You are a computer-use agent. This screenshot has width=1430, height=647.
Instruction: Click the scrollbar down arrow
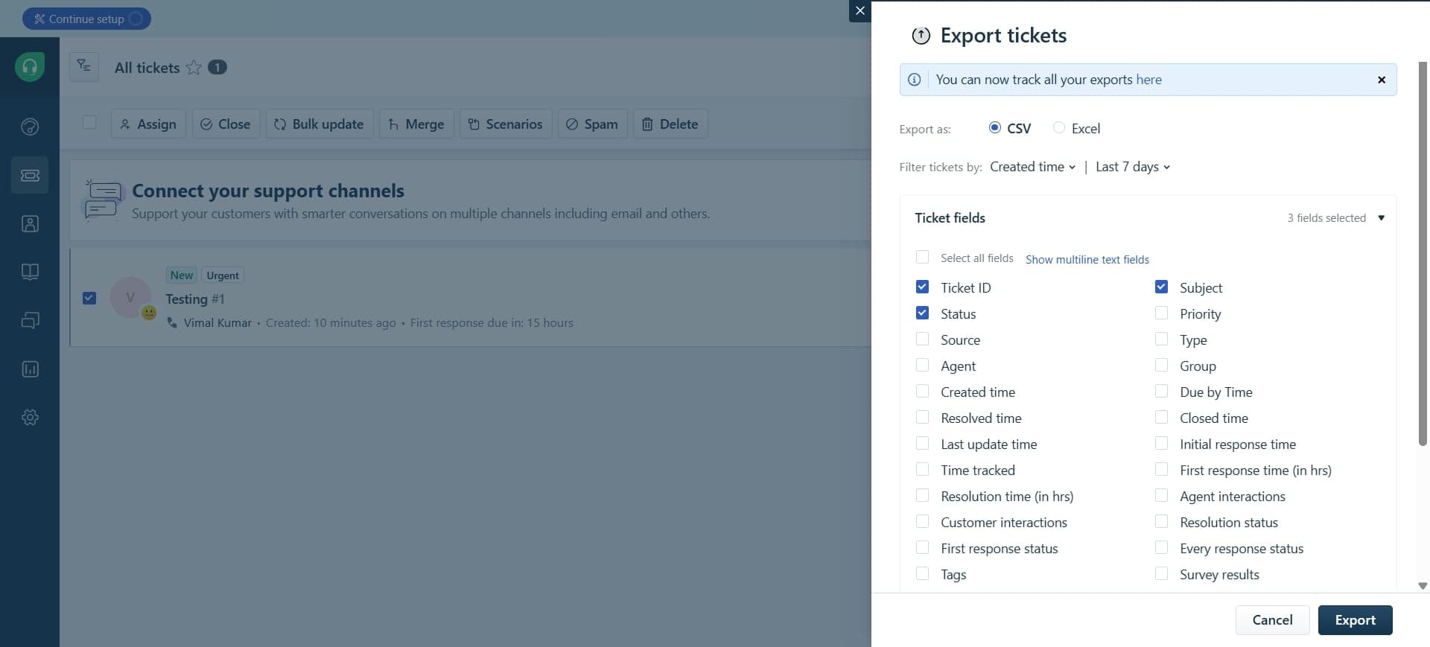coord(1423,586)
